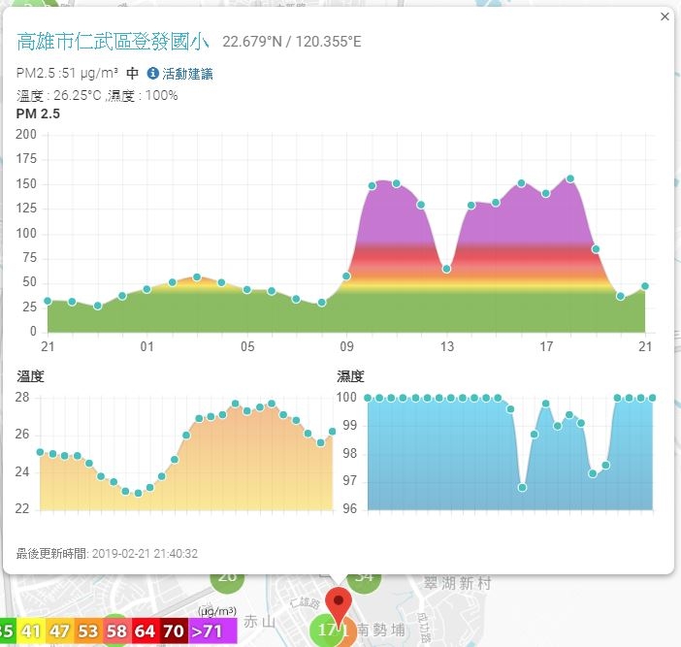Click the PM2.5 data point at hour 17
The height and width of the screenshot is (647, 681).
pyautogui.click(x=546, y=194)
